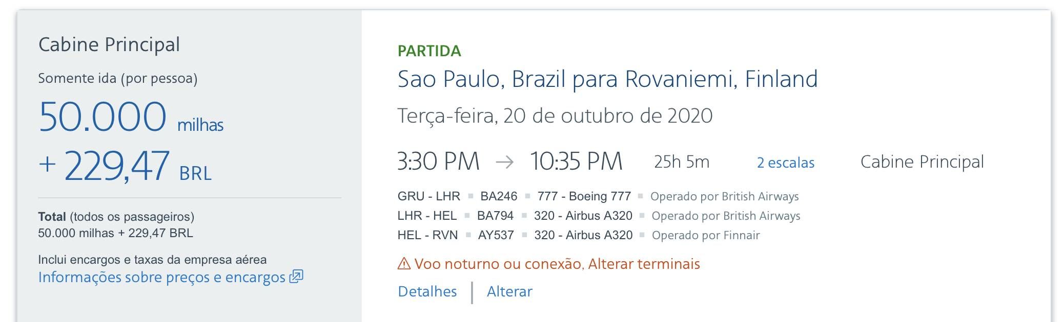Screen dimensions: 1063x322
Task: Click the Sao Paulo to Rovaniemi route heading
Action: [x=607, y=79]
